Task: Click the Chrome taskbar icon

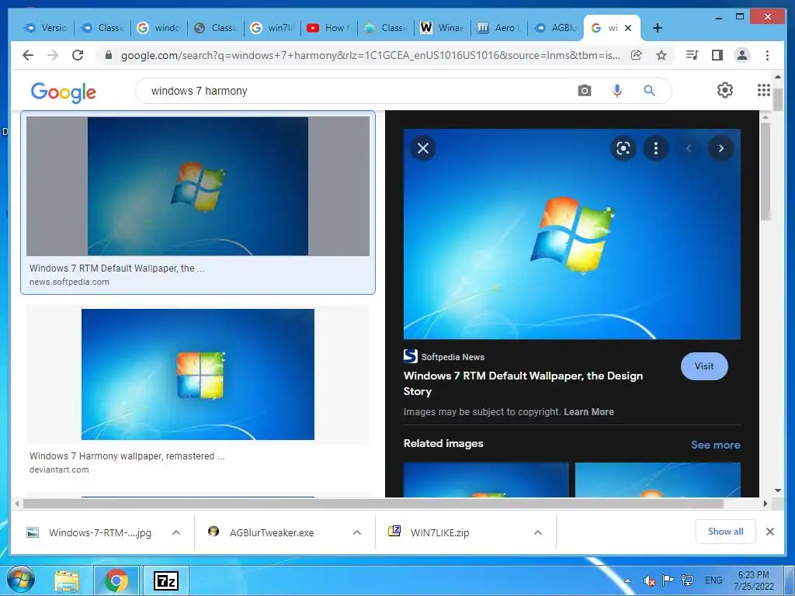Action: click(x=116, y=580)
